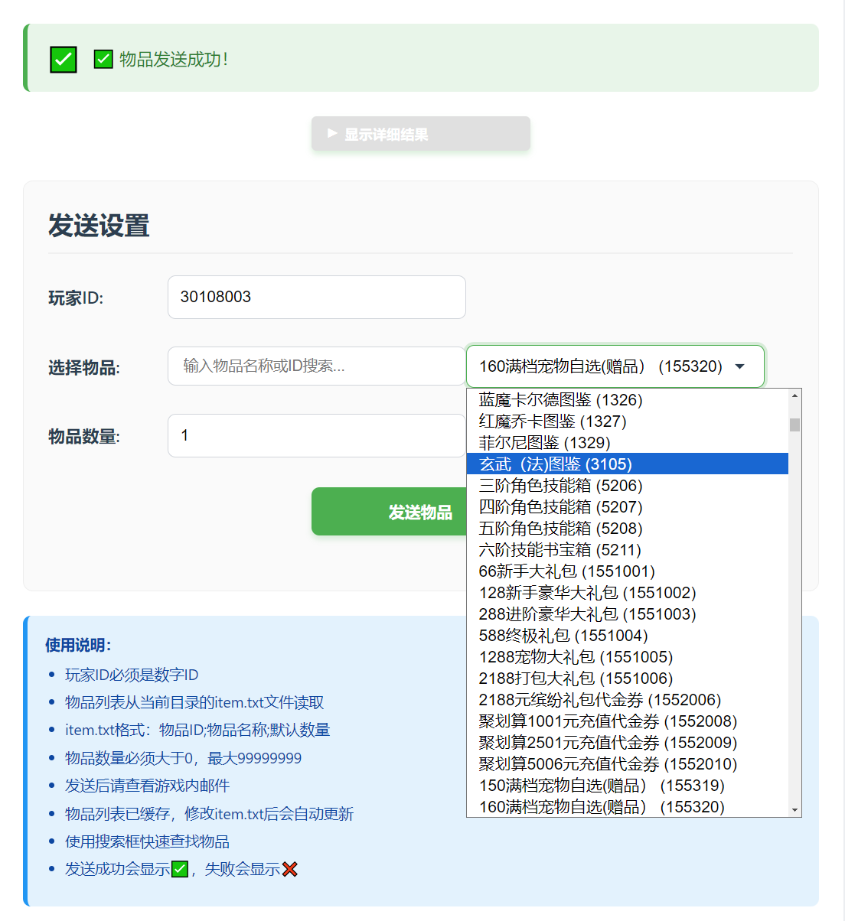This screenshot has width=845, height=921.
Task: Click the small checkmark beside 物品发送成功
Action: point(103,59)
